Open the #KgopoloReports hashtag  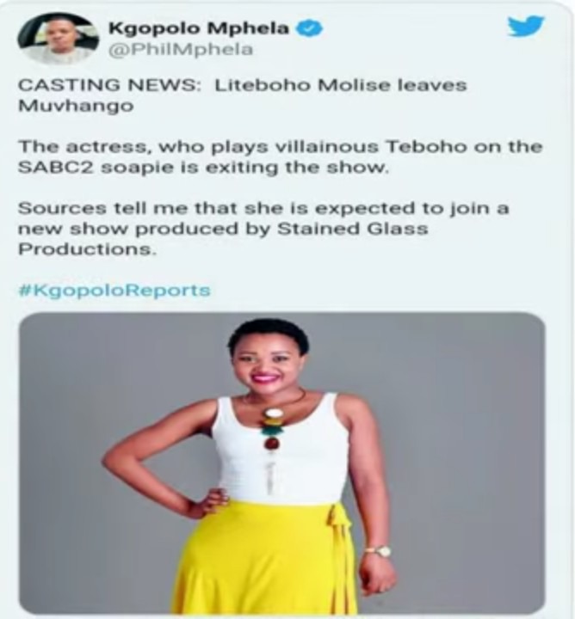[x=114, y=291]
